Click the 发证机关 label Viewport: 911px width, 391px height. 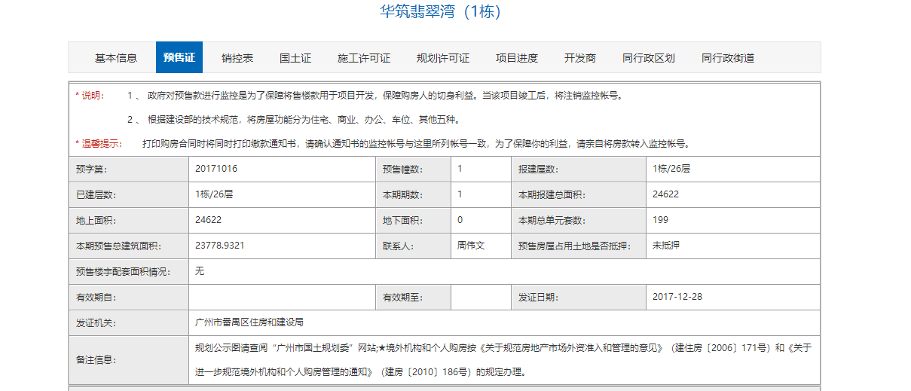click(96, 323)
